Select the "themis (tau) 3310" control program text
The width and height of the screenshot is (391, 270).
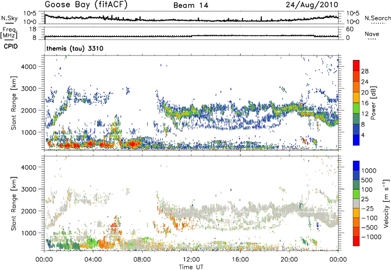click(x=75, y=48)
